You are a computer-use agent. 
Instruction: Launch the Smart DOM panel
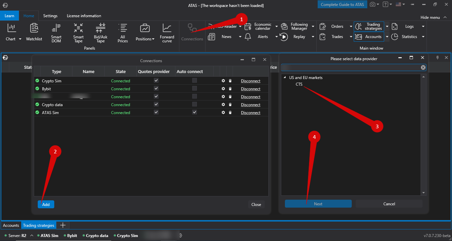[x=56, y=33]
